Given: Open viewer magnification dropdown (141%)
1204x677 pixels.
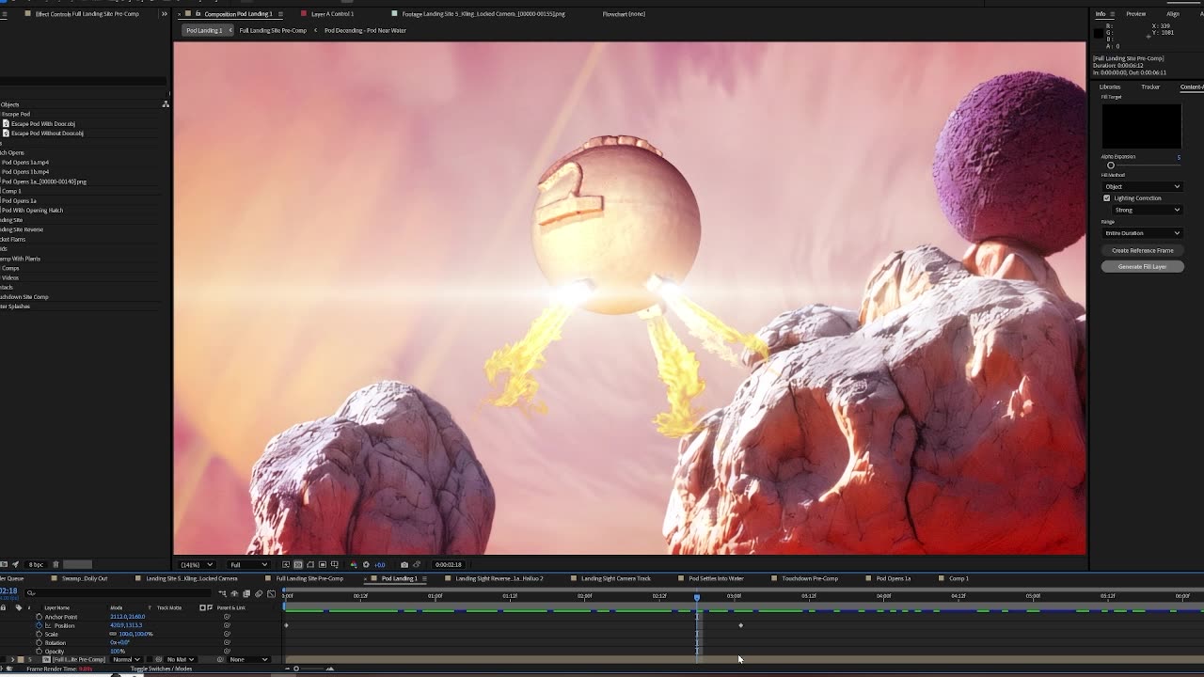Looking at the screenshot, I should point(197,564).
